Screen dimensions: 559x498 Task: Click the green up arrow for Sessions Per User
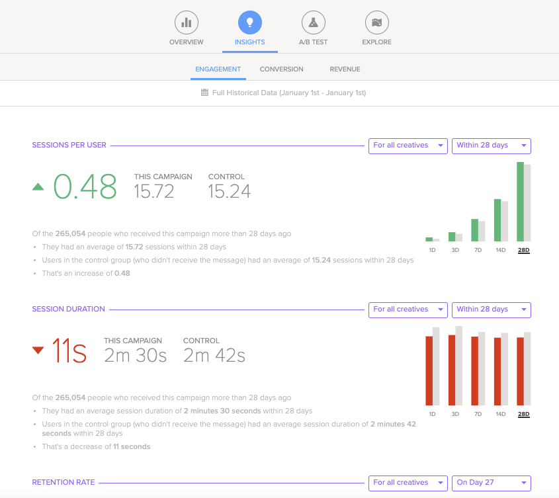tap(38, 187)
